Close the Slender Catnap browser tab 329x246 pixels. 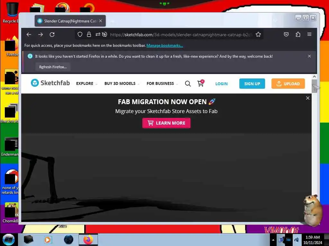(x=101, y=21)
